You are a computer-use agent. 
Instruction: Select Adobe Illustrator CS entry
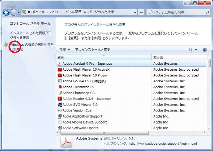tap(78, 87)
